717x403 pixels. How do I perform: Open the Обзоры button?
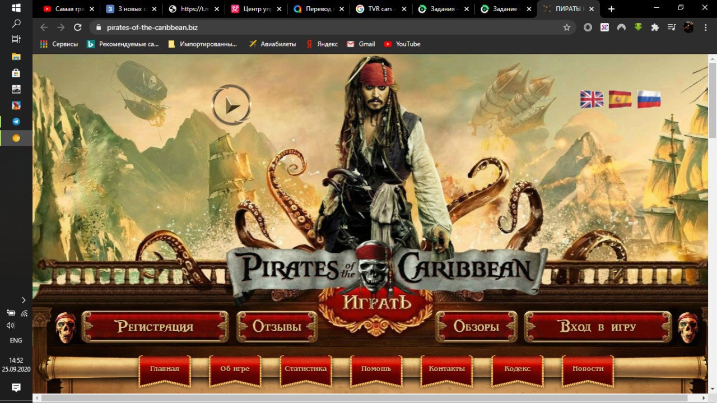(476, 327)
